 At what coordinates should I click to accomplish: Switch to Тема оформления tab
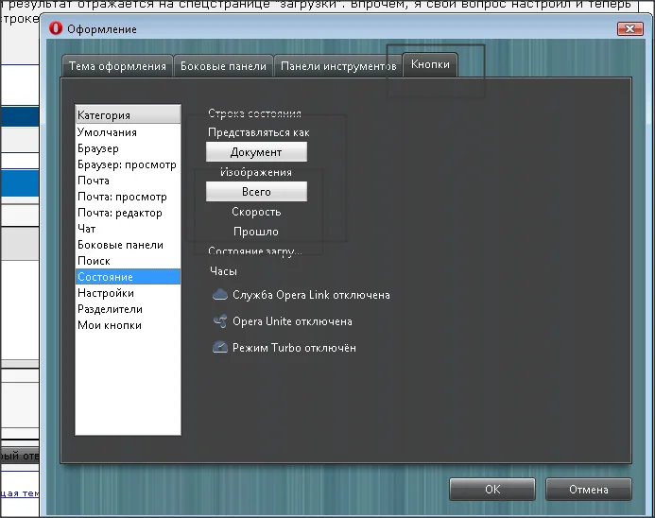click(117, 66)
